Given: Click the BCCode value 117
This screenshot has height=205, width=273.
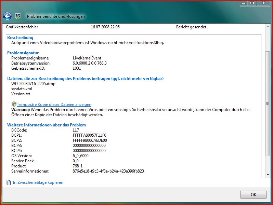Looking at the screenshot, I should click(76, 130).
